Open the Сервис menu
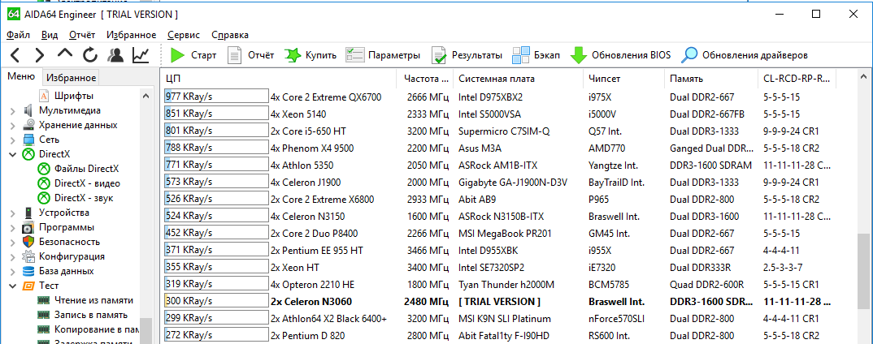 pos(184,35)
